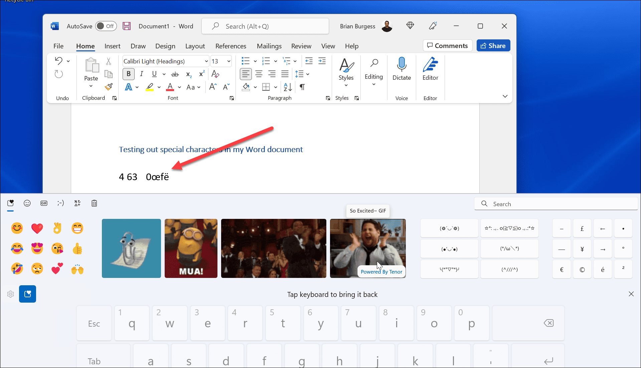
Task: Open the font size dropdown
Action: coord(228,61)
